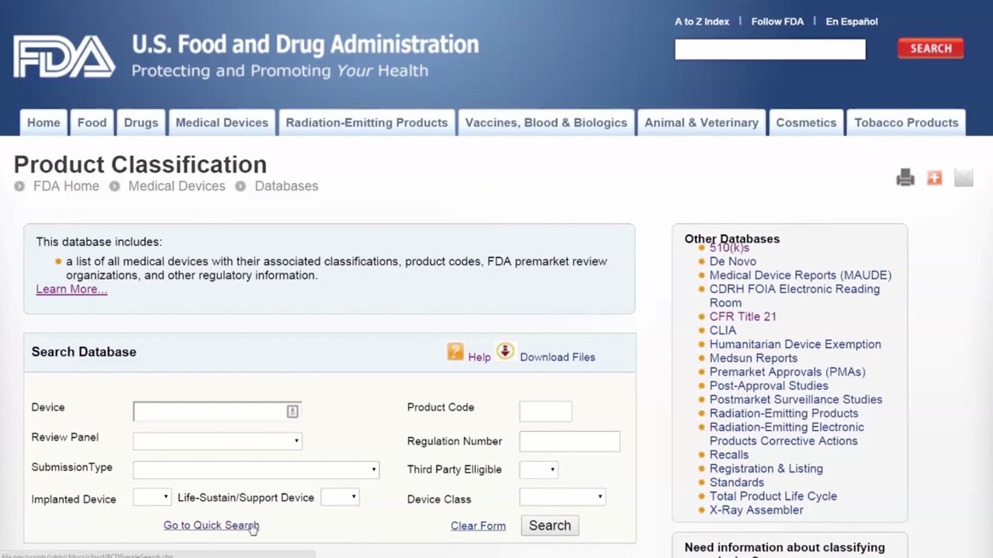Click the Follow FDA link

[x=777, y=22]
